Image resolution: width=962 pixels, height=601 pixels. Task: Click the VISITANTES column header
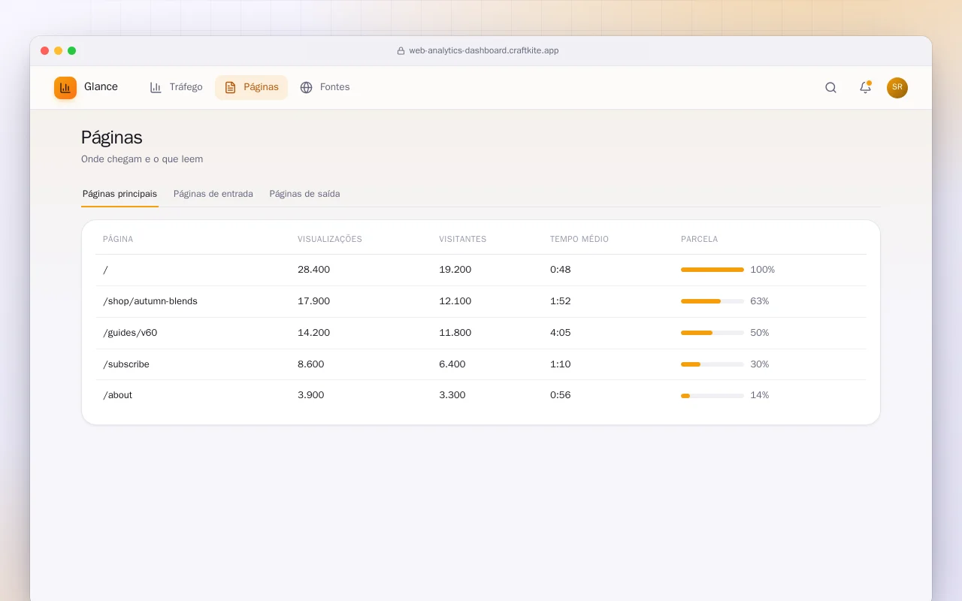click(x=463, y=240)
